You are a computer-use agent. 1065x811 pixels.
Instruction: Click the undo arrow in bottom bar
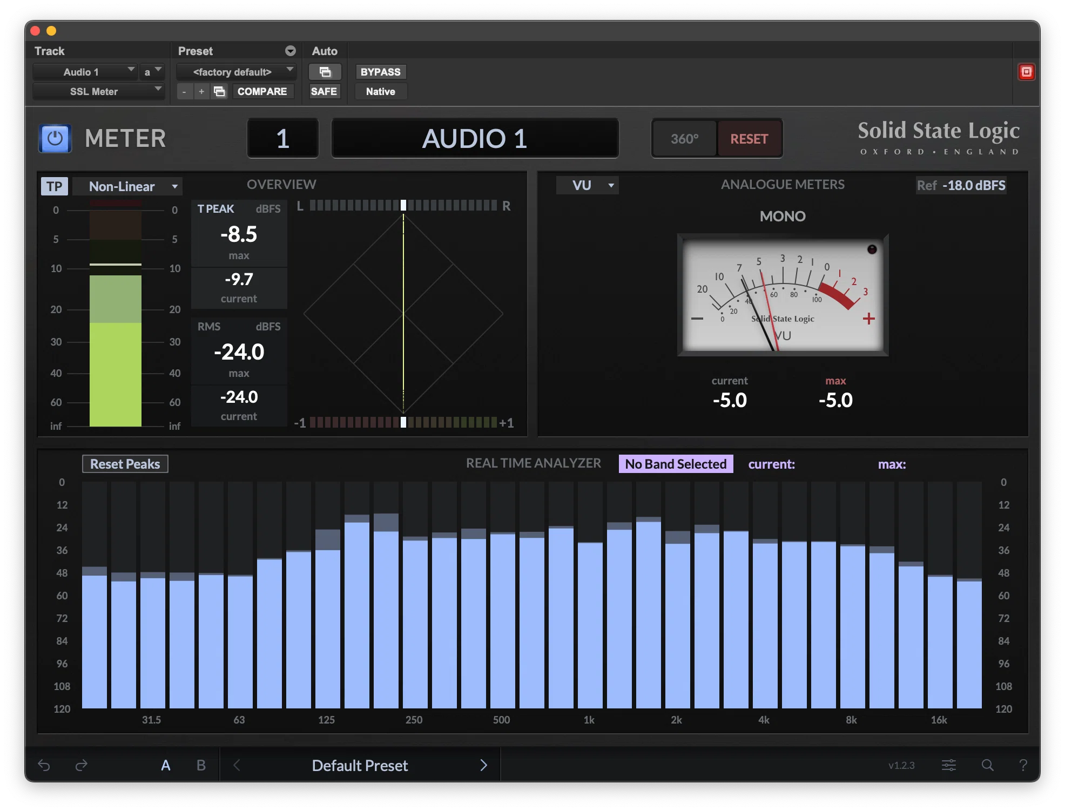pos(44,765)
